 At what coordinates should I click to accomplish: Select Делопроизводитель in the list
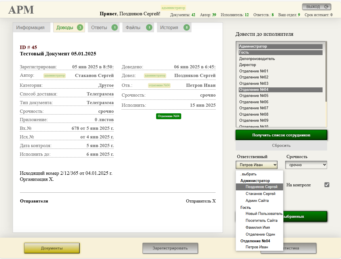(x=281, y=59)
